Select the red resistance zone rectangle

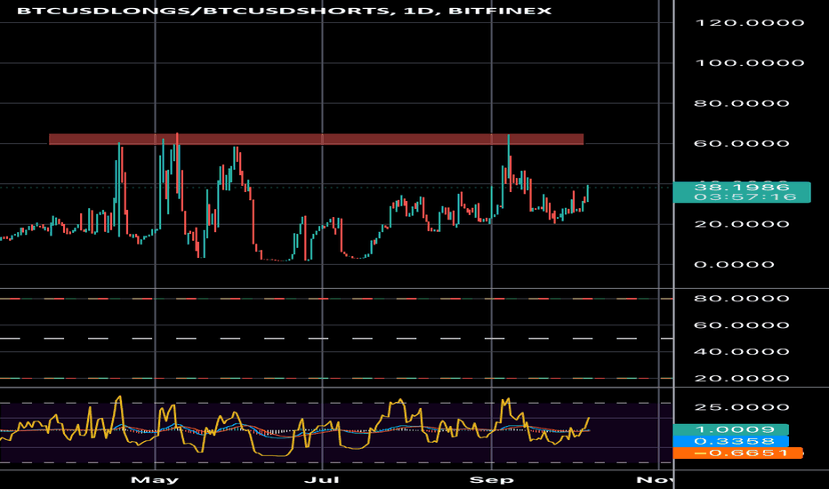point(316,140)
